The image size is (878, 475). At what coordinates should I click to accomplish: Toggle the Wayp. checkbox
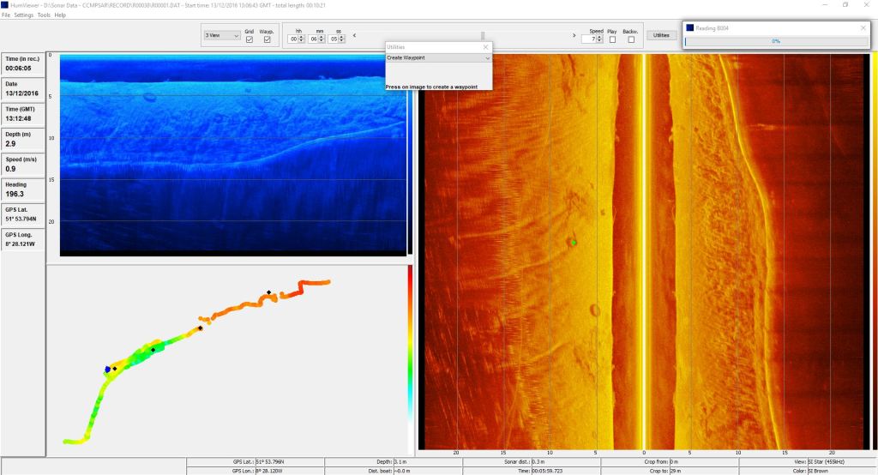[x=267, y=39]
